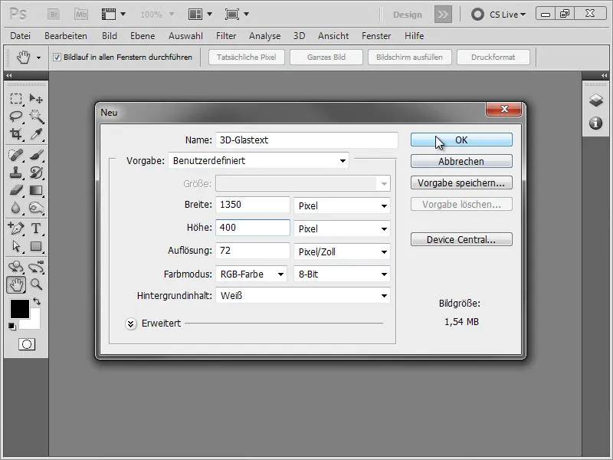The width and height of the screenshot is (613, 460).
Task: Launch Adobe Bridge from the top bar
Action: 54,15
